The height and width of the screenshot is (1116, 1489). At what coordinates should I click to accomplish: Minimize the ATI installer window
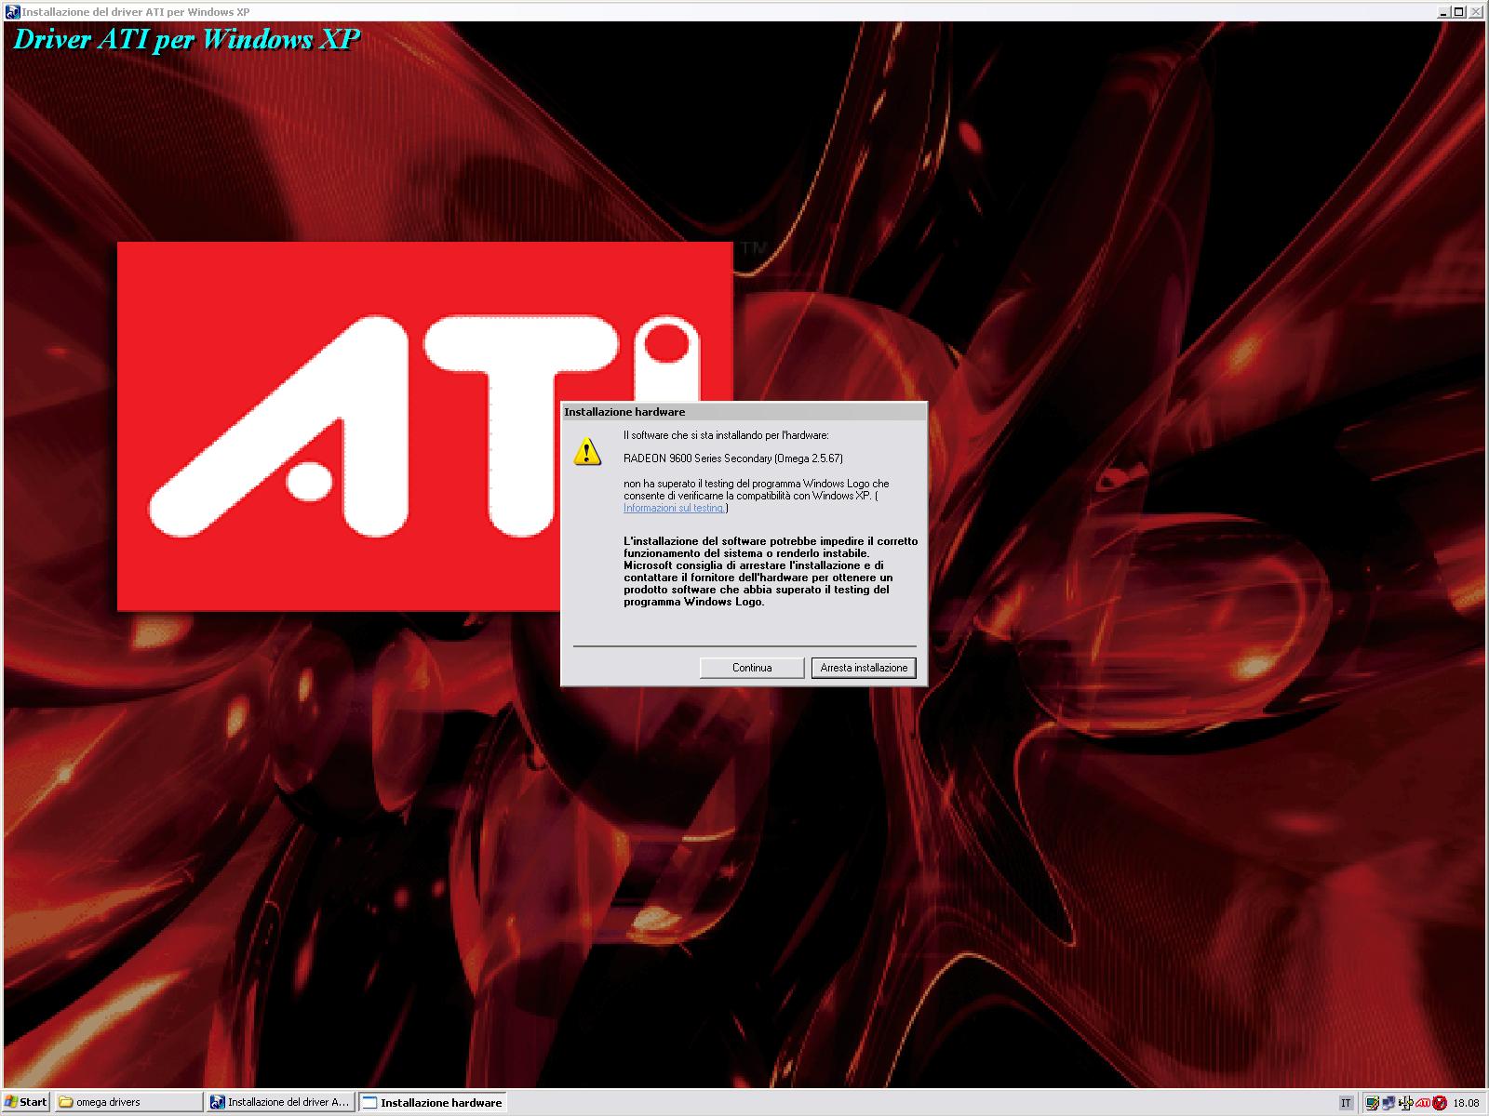coord(1444,12)
